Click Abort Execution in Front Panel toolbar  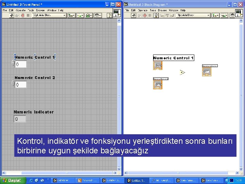point(23,15)
